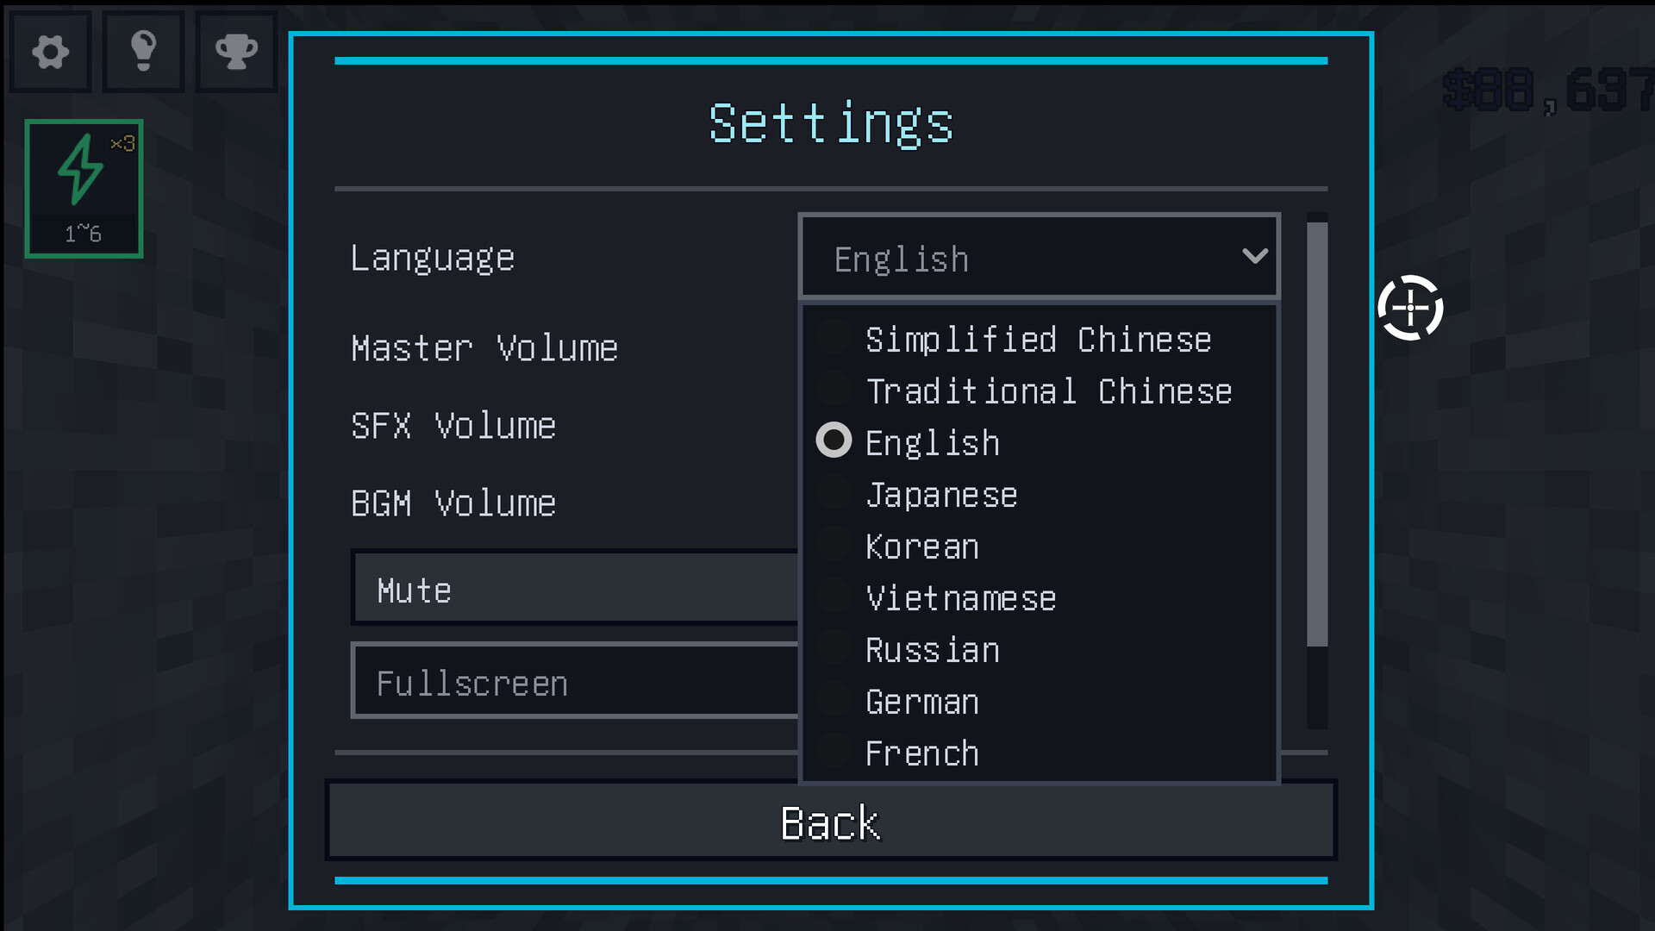
Task: Open the gear settings icon
Action: coord(50,52)
